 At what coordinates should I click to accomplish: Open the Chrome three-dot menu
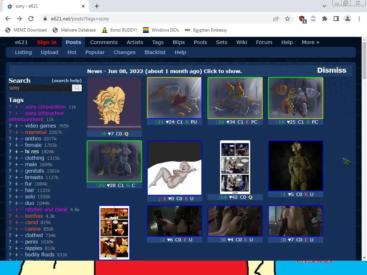pos(359,19)
